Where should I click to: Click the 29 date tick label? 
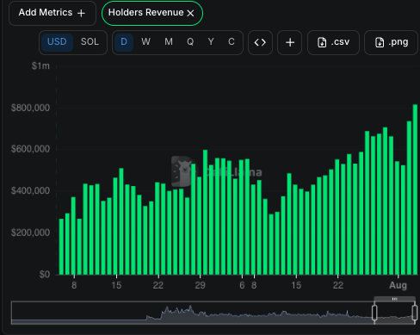[x=200, y=285]
